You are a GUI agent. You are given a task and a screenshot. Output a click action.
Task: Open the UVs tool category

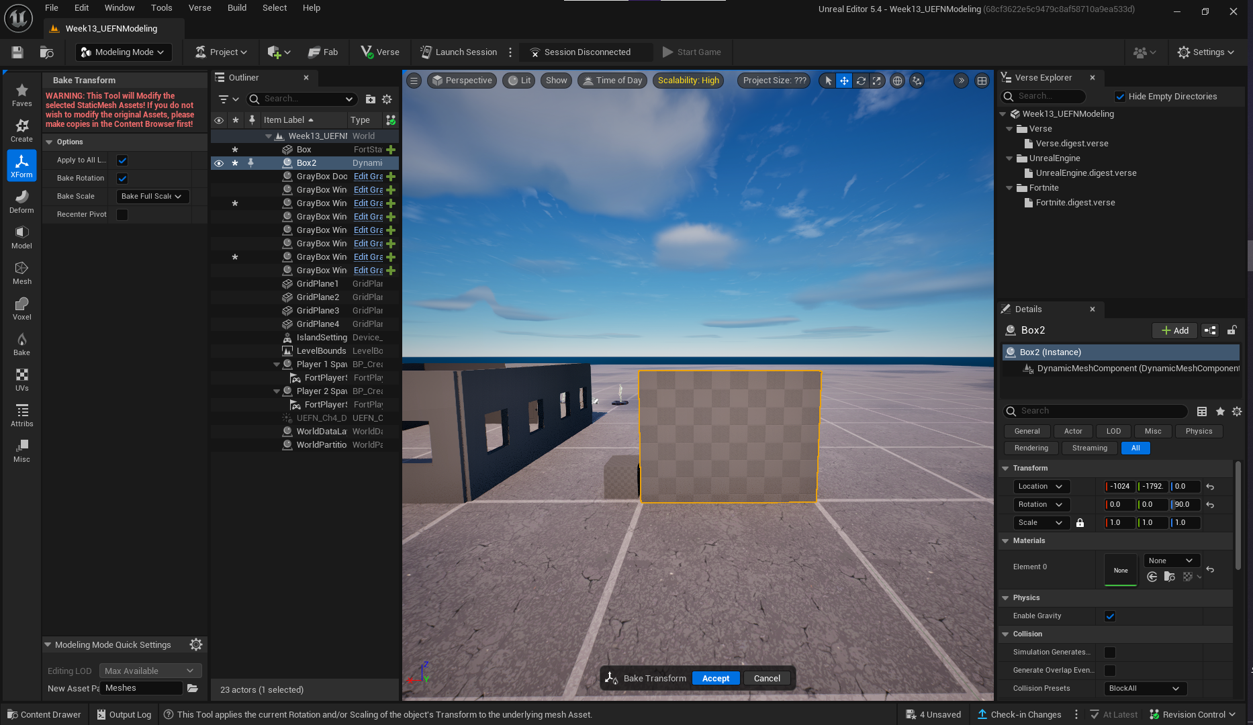21,379
